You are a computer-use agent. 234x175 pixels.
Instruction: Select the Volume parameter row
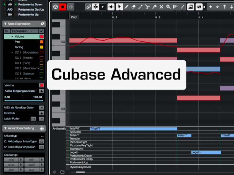pyautogui.click(x=24, y=37)
